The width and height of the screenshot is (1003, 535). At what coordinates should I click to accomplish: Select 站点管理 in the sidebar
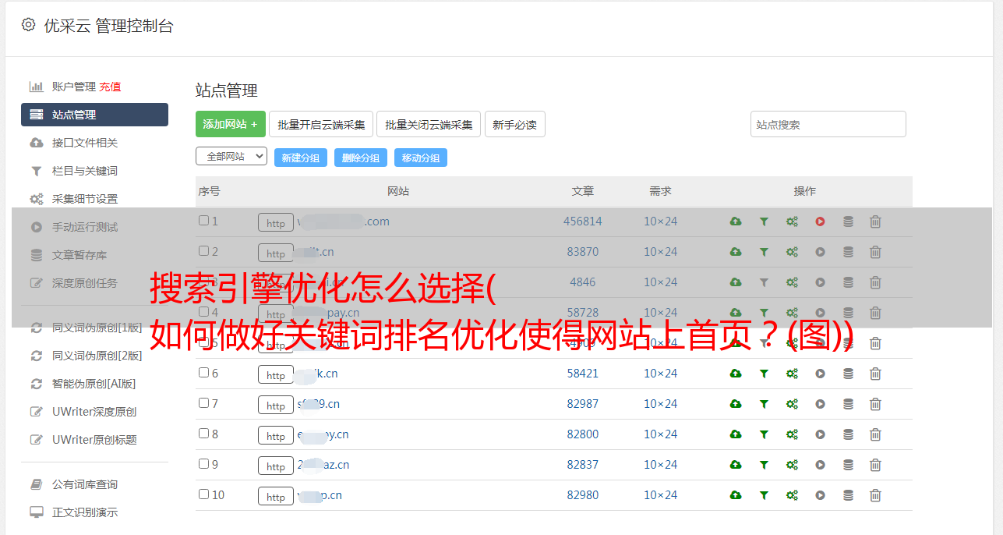94,115
